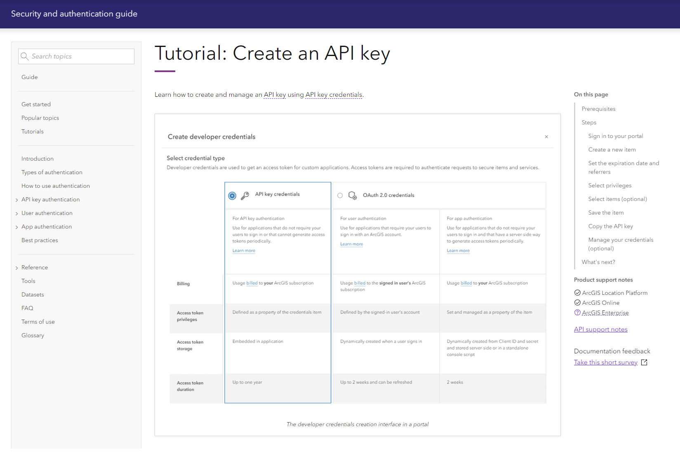Open the API support notes link
This screenshot has width=680, height=453.
[x=600, y=329]
